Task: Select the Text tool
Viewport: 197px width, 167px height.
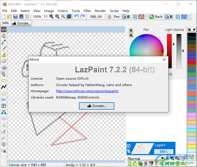Action: click(4, 100)
